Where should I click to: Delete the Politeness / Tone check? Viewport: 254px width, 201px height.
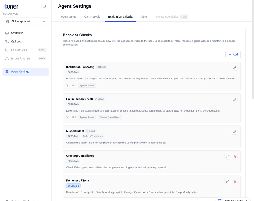(234, 181)
